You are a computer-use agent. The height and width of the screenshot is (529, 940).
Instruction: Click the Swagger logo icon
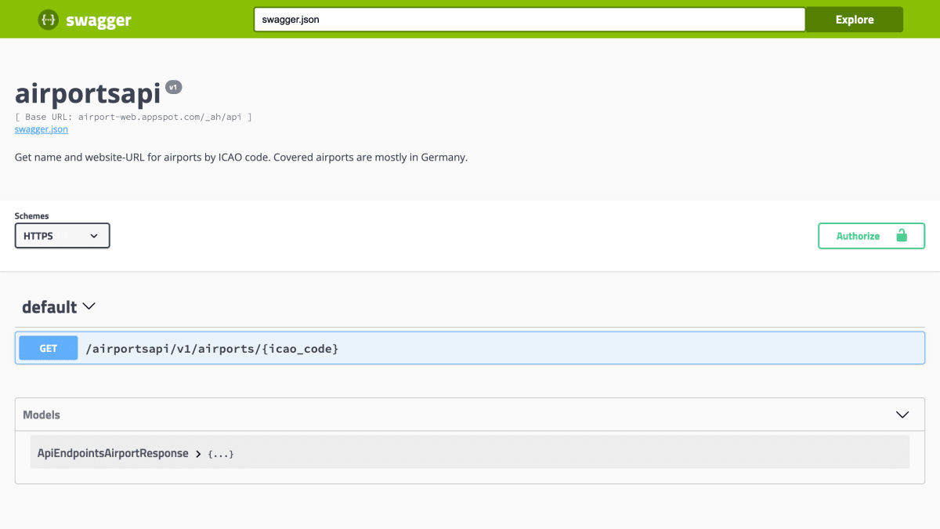[x=49, y=20]
